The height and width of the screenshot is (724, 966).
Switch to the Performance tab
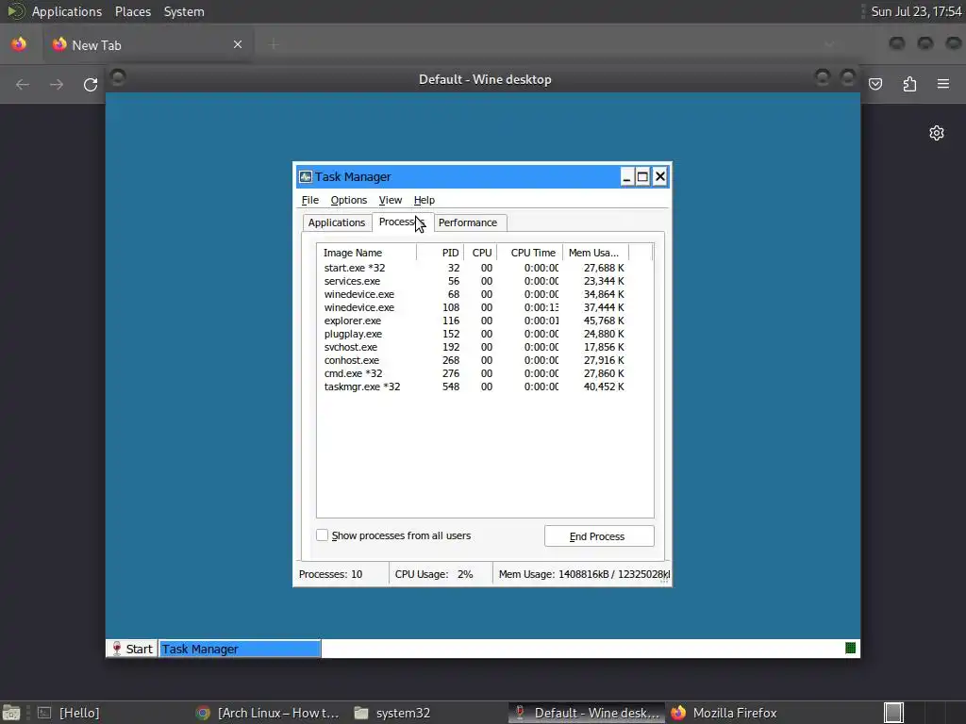468,222
